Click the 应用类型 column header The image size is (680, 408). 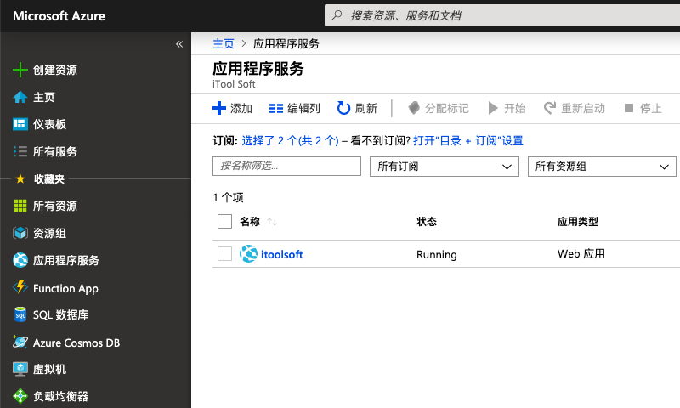(x=578, y=222)
